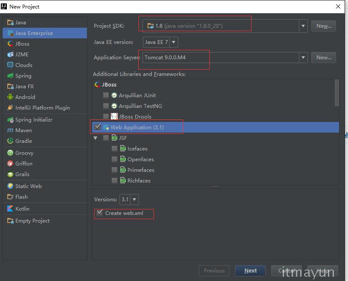Image resolution: width=348 pixels, height=281 pixels.
Task: Click New button beside Application Server
Action: [x=324, y=58]
